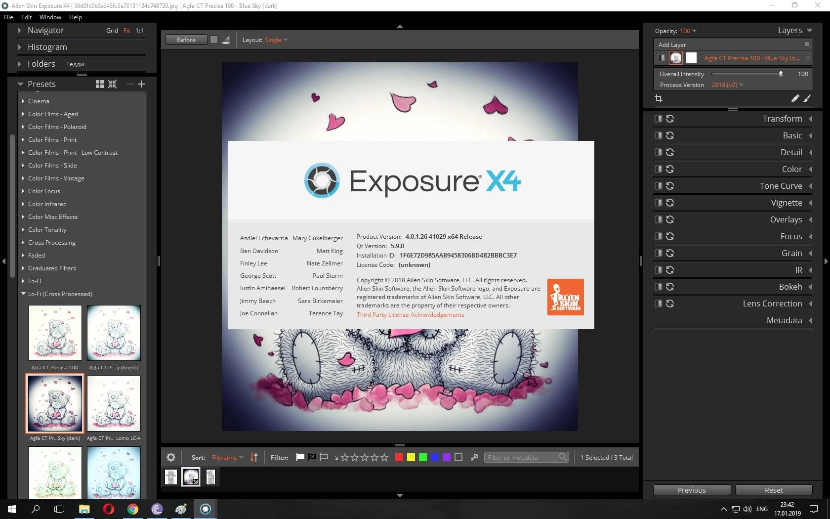This screenshot has height=519, width=830.
Task: Open the Sort Filename dropdown
Action: [x=227, y=457]
